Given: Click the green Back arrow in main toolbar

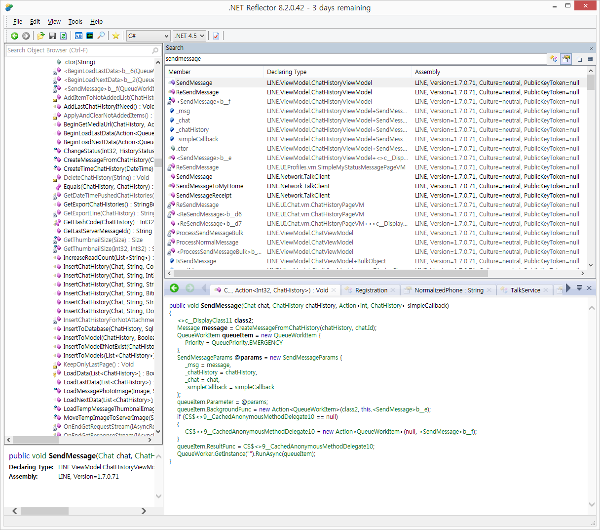Looking at the screenshot, I should click(x=14, y=36).
